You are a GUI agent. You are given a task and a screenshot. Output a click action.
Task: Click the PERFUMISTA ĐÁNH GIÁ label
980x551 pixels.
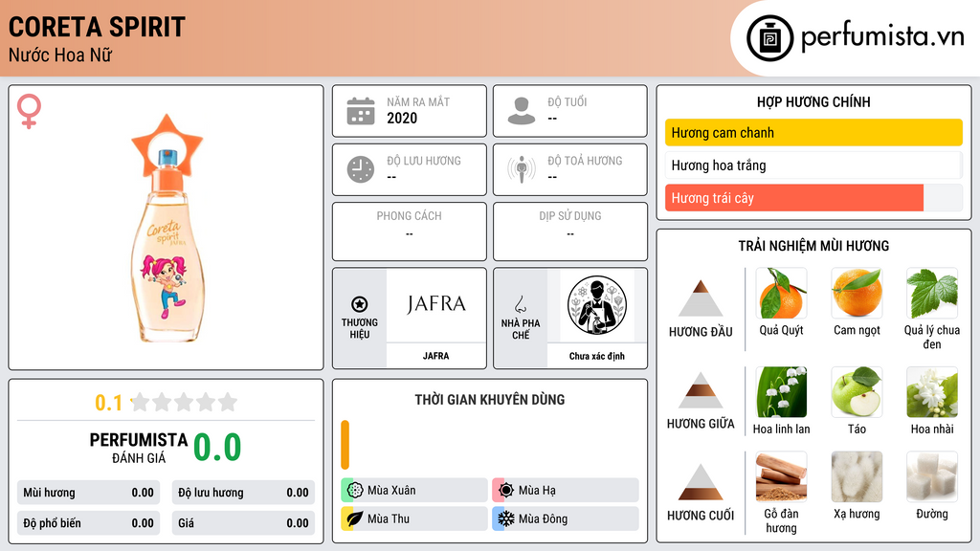(139, 448)
